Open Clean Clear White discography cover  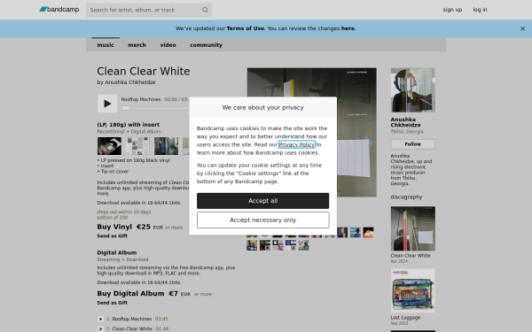(x=413, y=228)
